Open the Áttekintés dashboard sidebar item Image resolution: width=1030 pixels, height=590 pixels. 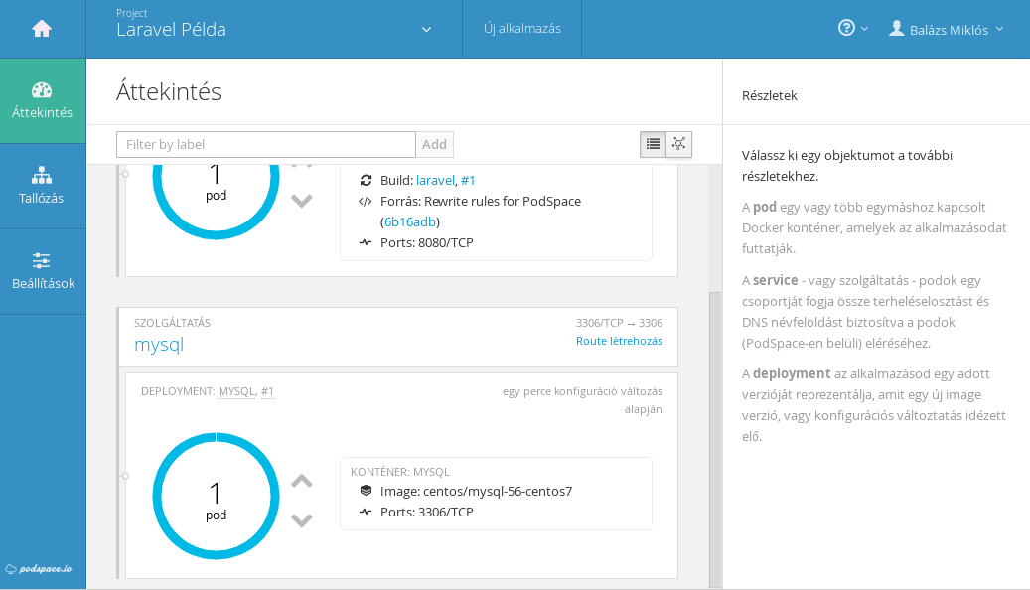(43, 101)
